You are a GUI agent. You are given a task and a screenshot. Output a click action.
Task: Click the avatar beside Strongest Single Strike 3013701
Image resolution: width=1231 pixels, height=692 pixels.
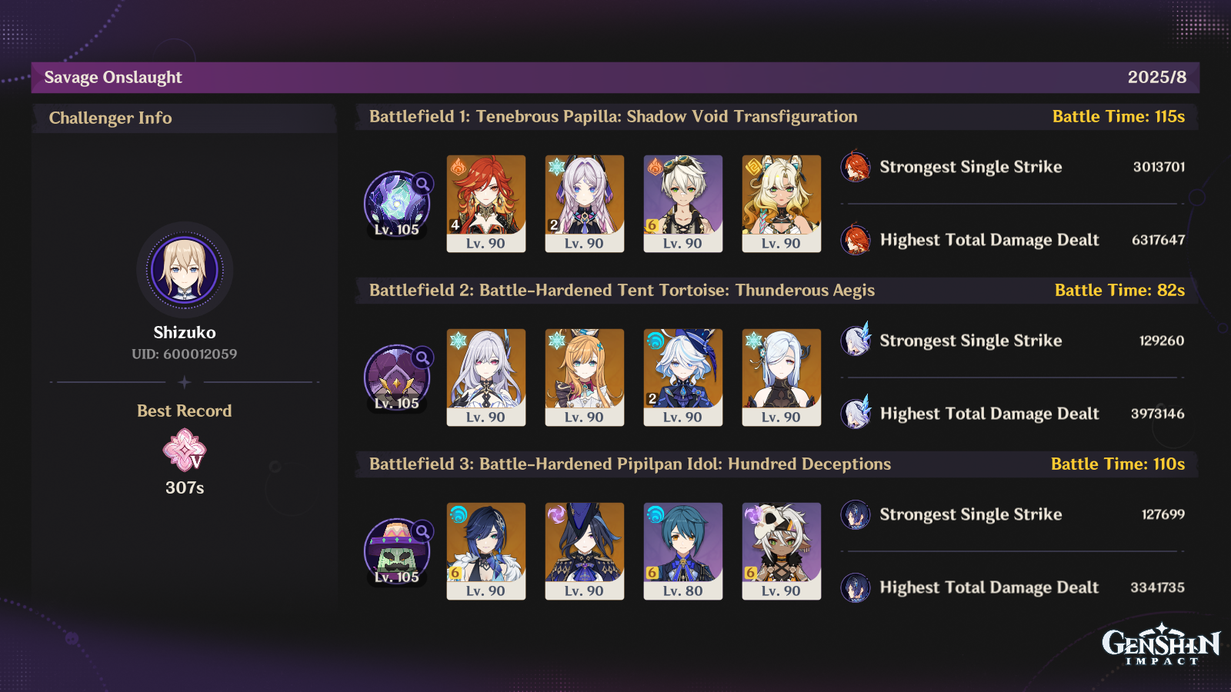(x=856, y=167)
